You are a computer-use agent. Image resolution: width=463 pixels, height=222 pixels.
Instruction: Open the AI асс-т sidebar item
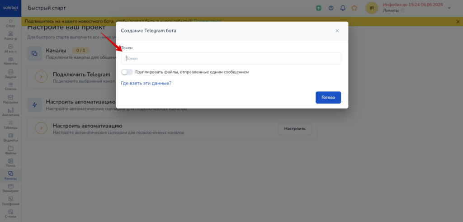pyautogui.click(x=11, y=48)
